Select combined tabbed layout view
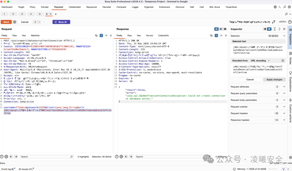This screenshot has width=292, height=171. [225, 29]
